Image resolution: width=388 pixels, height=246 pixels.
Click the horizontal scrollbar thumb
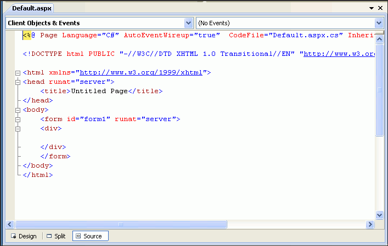[x=121, y=224]
